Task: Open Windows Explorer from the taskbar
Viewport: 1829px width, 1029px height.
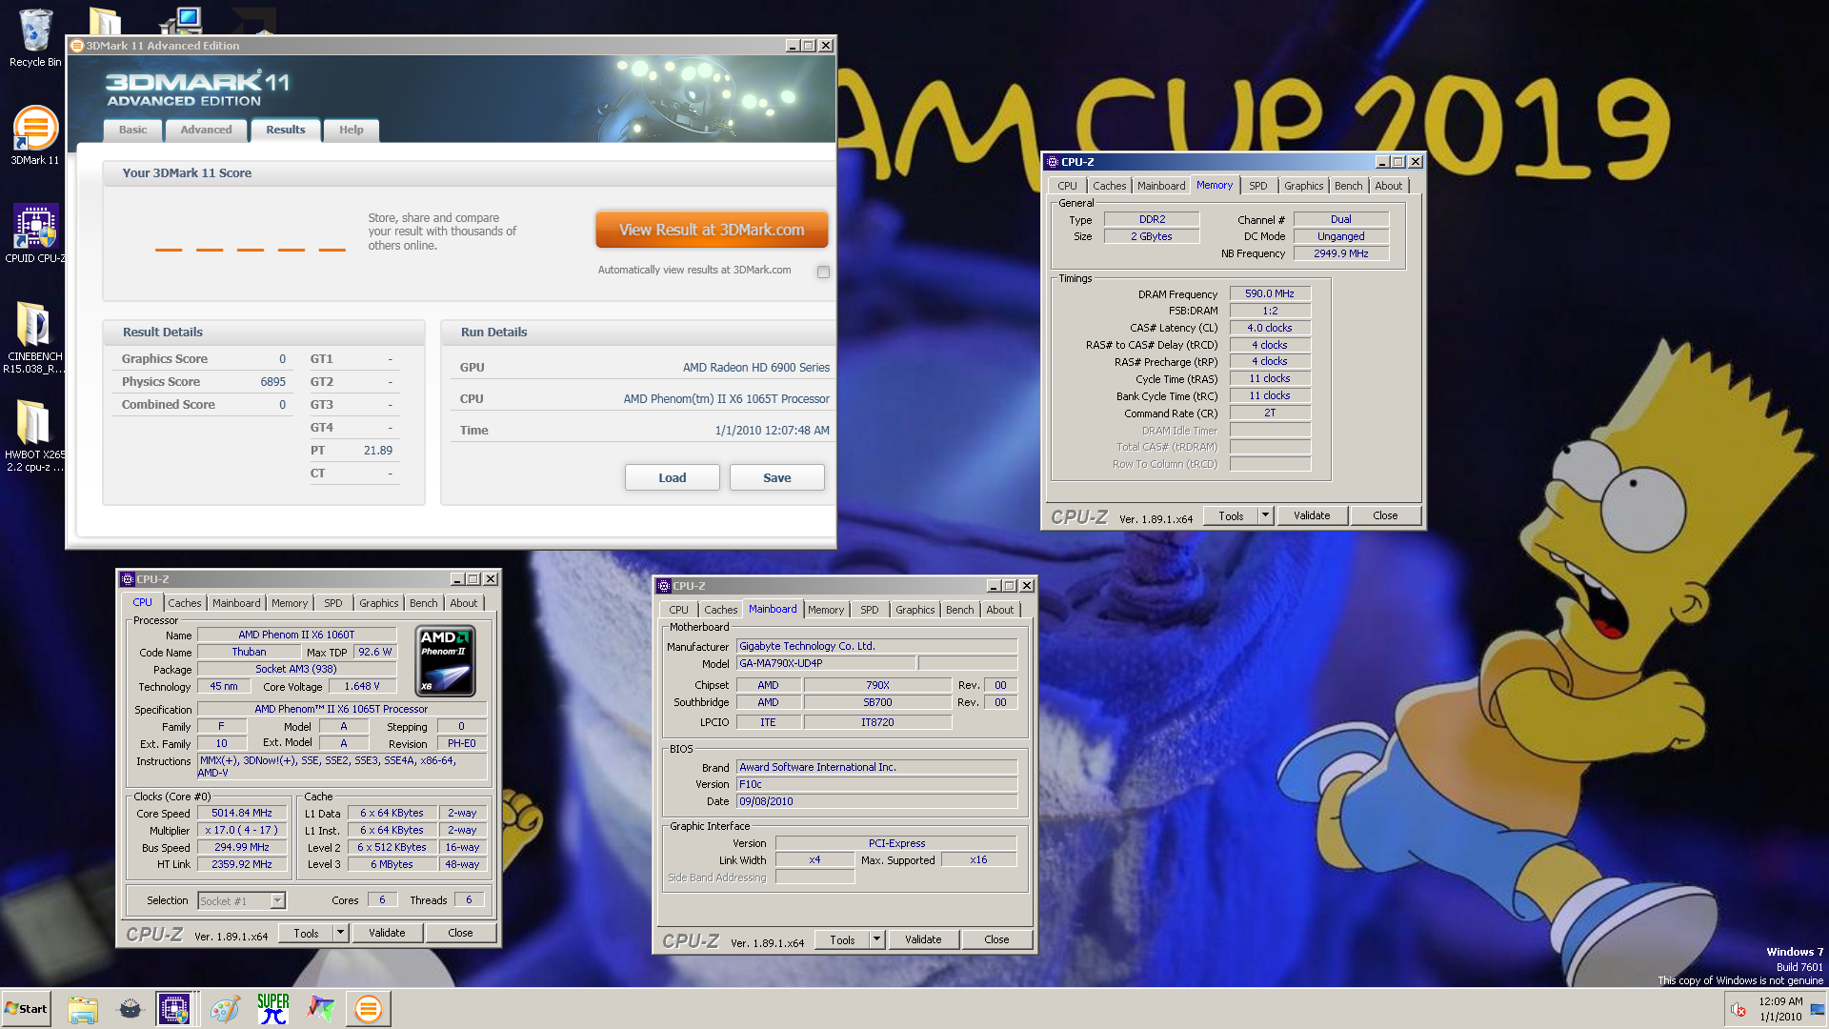Action: [83, 1009]
